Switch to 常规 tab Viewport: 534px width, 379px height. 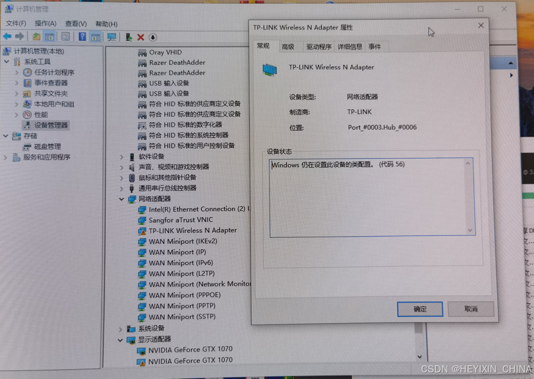(263, 46)
